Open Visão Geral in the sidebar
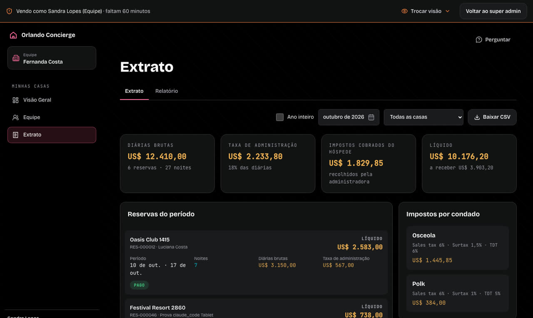Image resolution: width=533 pixels, height=318 pixels. (52, 100)
